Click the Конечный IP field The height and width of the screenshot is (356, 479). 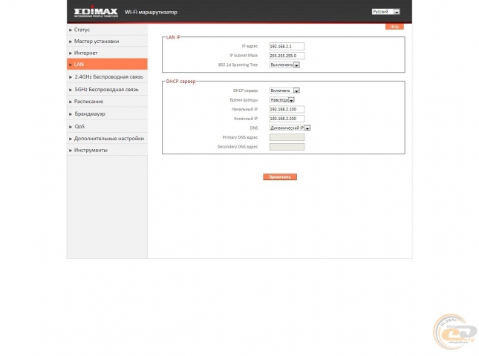pyautogui.click(x=287, y=119)
